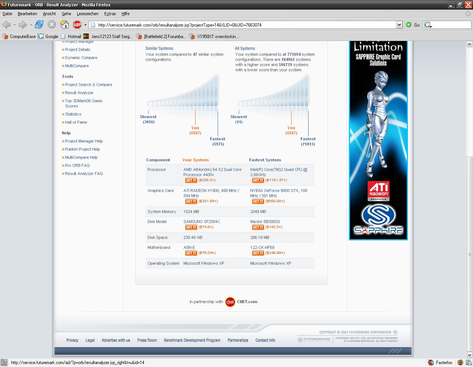Open Project Search & Compare link
The height and width of the screenshot is (367, 473).
[x=89, y=85]
